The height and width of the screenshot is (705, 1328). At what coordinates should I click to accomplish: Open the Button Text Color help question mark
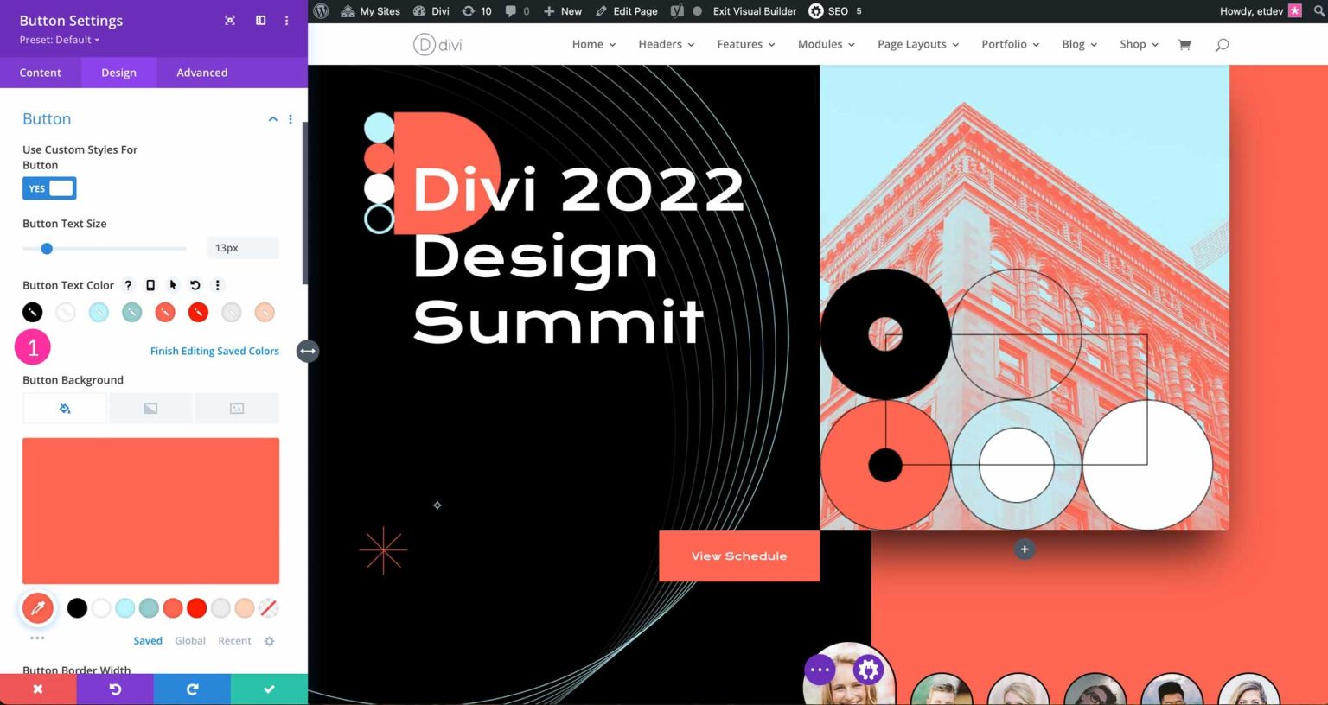coord(127,285)
